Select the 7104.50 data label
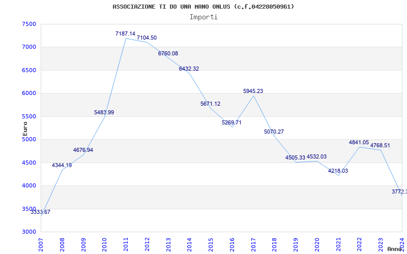Screen dimensions: 407x254 click(147, 38)
